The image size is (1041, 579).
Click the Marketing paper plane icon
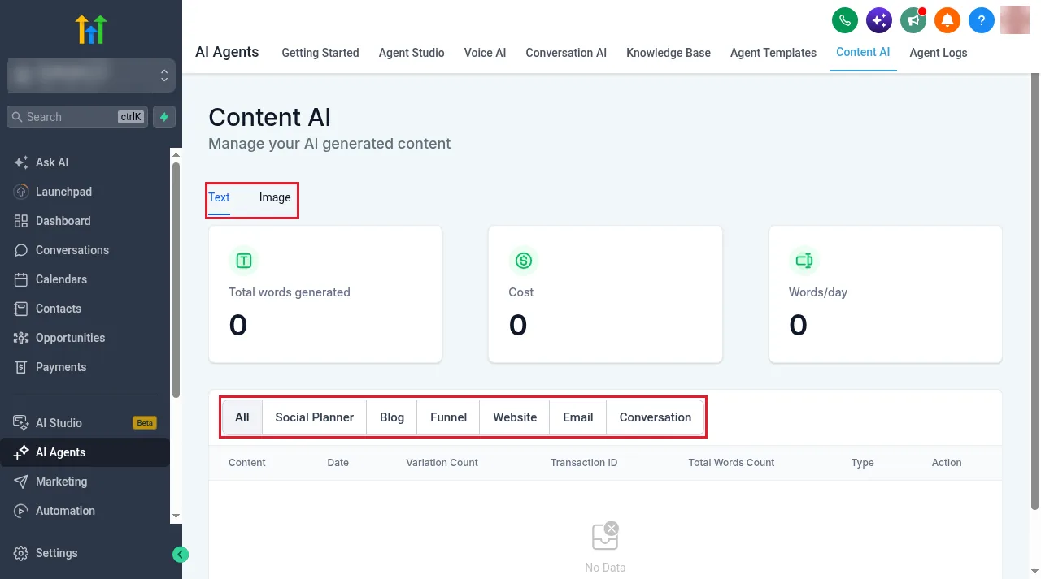pos(21,482)
